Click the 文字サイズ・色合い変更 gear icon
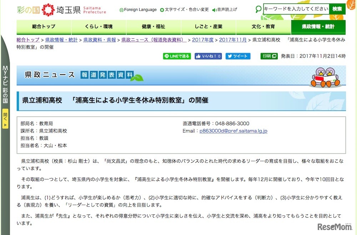The width and height of the screenshot is (357, 235). 162,10
